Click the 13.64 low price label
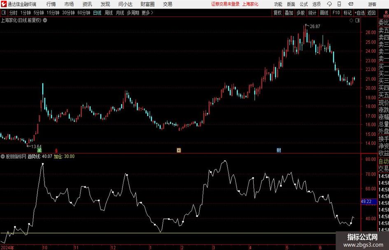The width and height of the screenshot is (389, 250). [36, 147]
